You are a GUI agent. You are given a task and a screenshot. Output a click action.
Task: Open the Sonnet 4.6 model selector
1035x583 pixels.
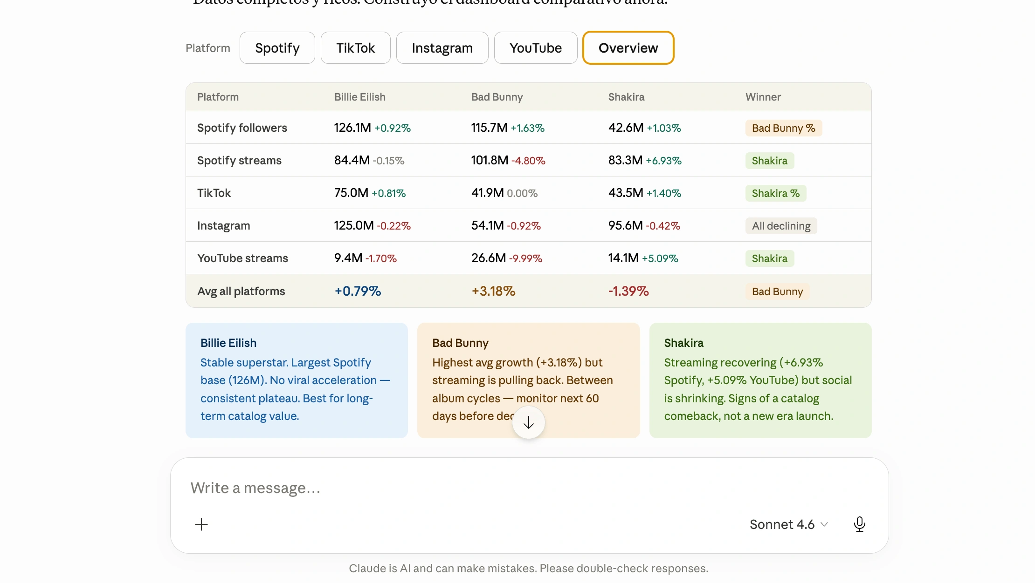coord(789,524)
